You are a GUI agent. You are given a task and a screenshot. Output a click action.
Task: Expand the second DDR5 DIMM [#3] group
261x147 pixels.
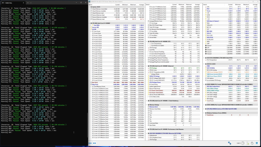[x=204, y=105]
